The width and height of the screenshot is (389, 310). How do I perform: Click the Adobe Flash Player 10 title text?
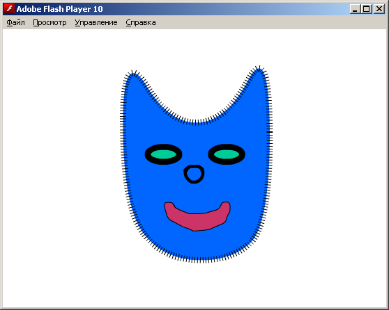[59, 9]
